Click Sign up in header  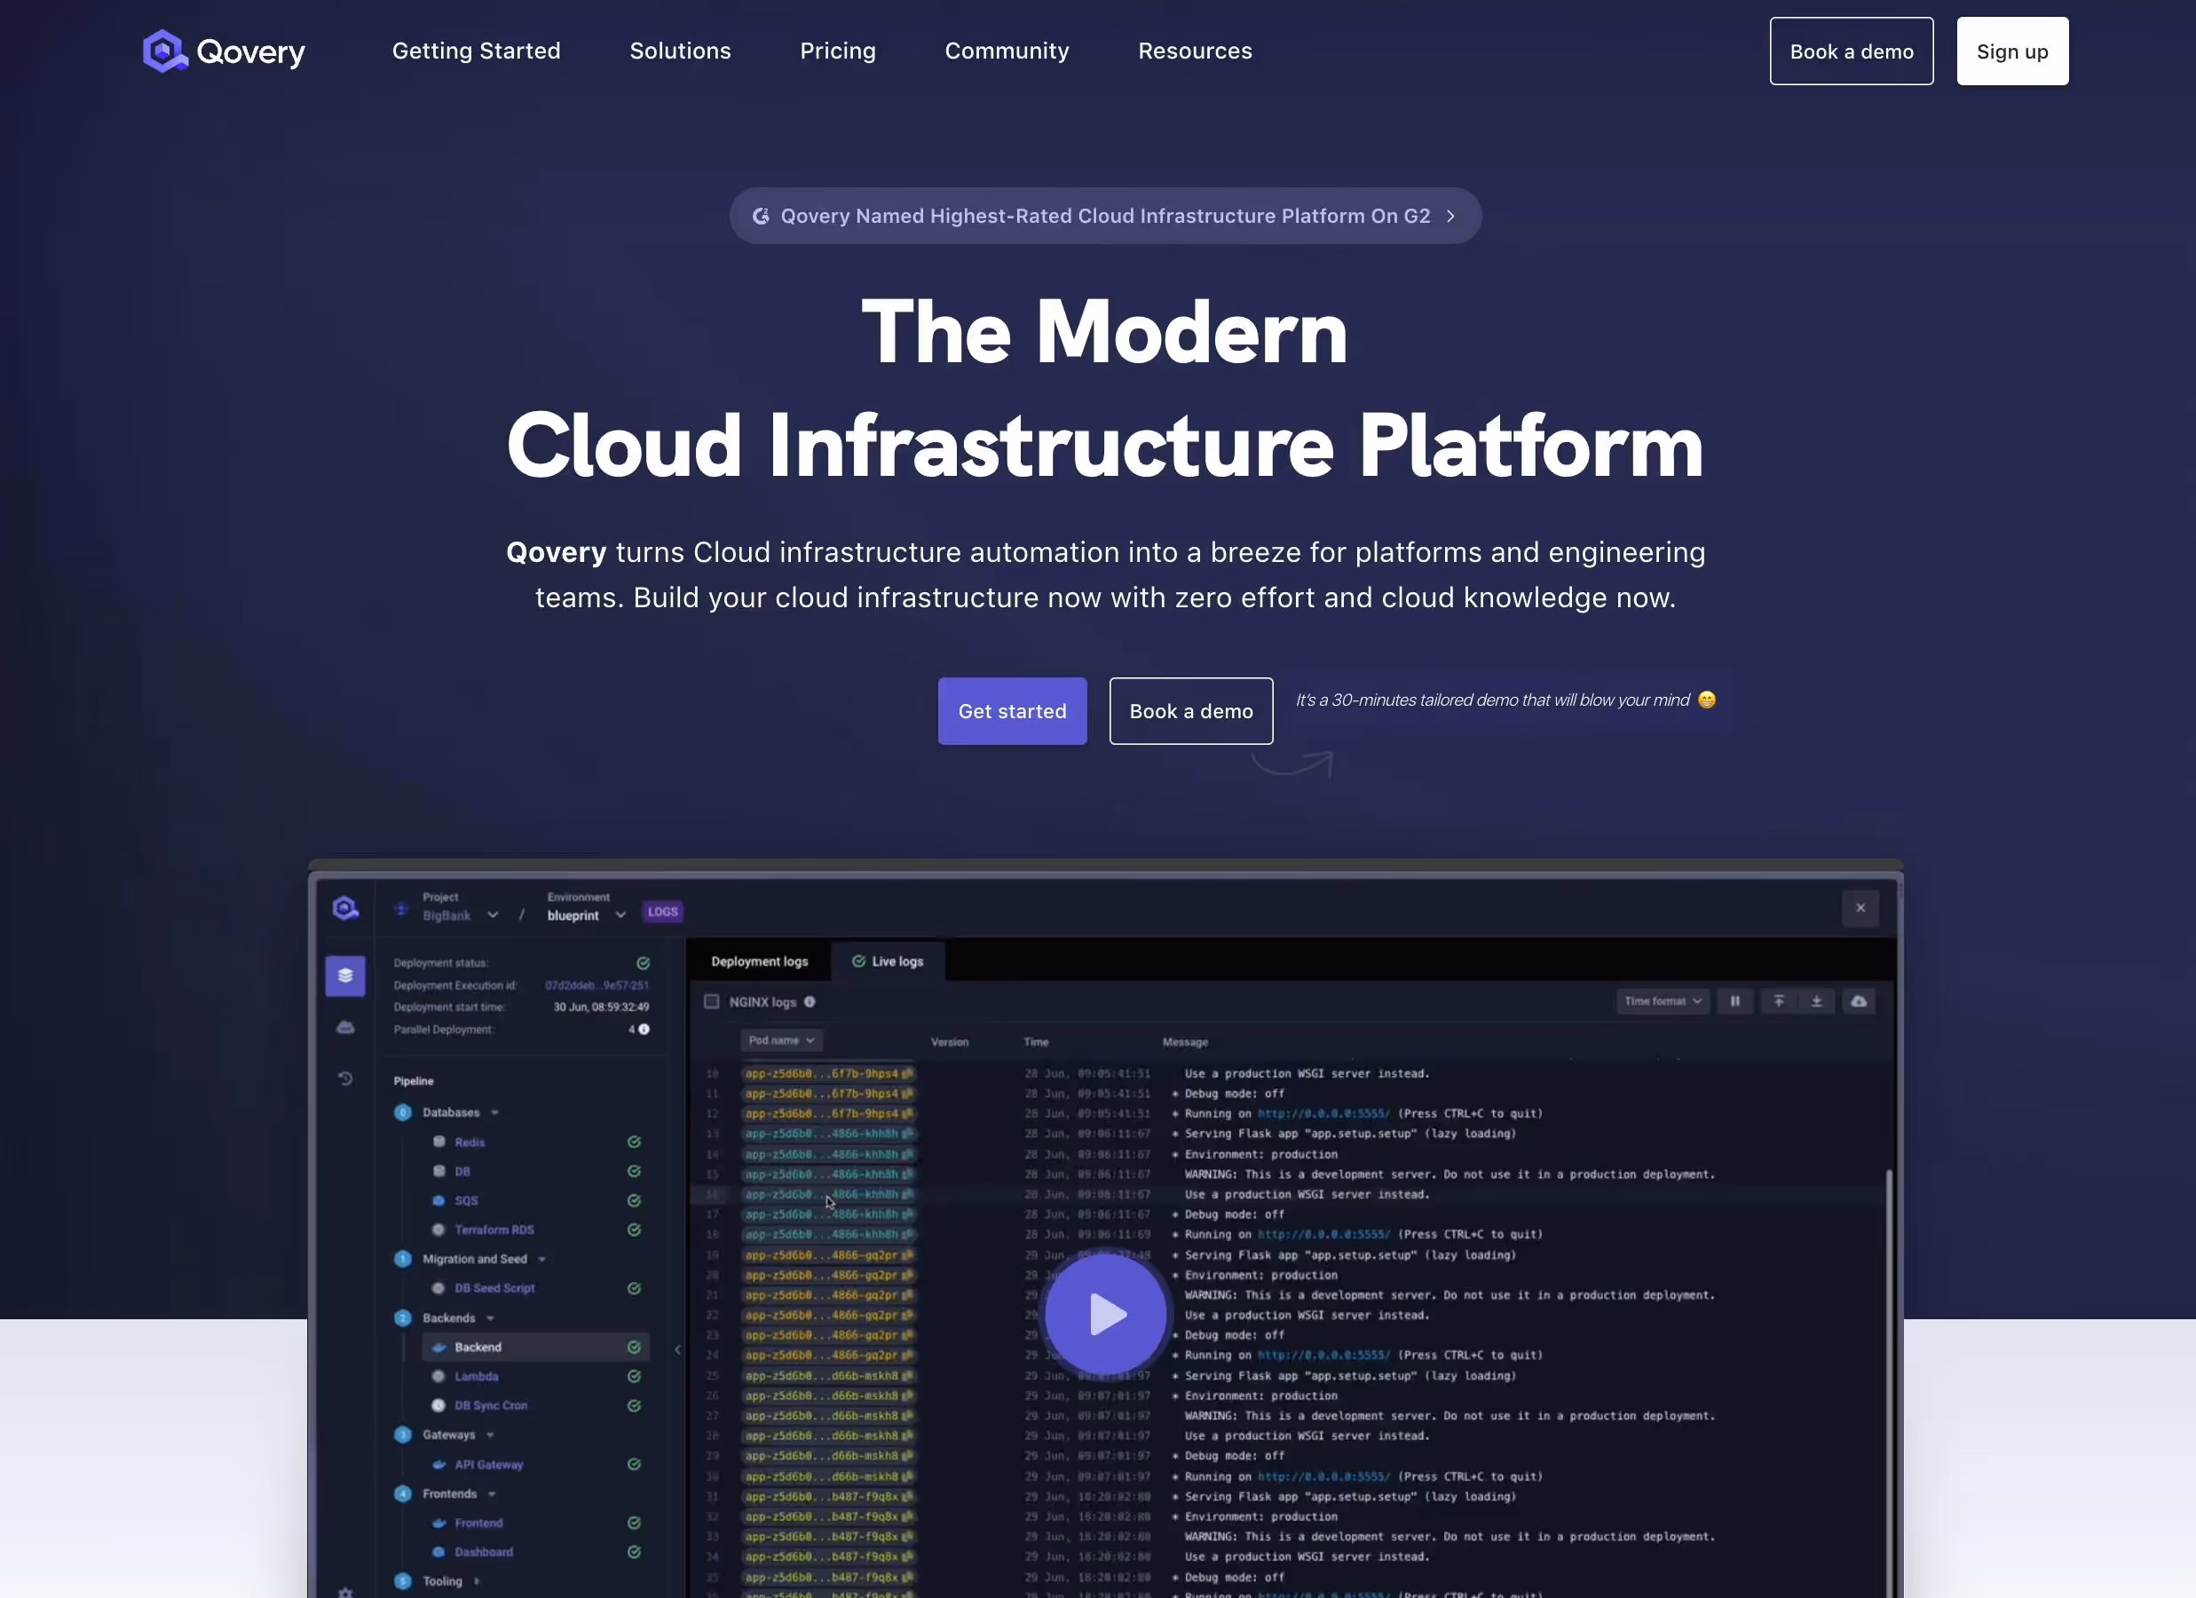click(2012, 51)
